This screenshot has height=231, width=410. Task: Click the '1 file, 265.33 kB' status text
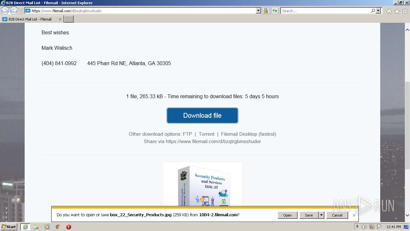pos(144,97)
